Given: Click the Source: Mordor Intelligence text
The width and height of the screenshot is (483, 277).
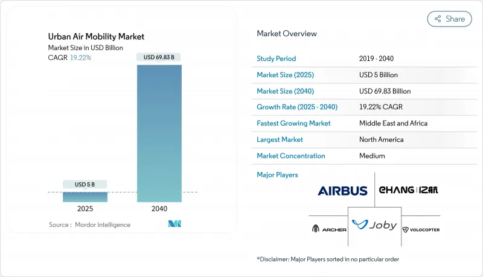Looking at the screenshot, I should click(89, 224).
